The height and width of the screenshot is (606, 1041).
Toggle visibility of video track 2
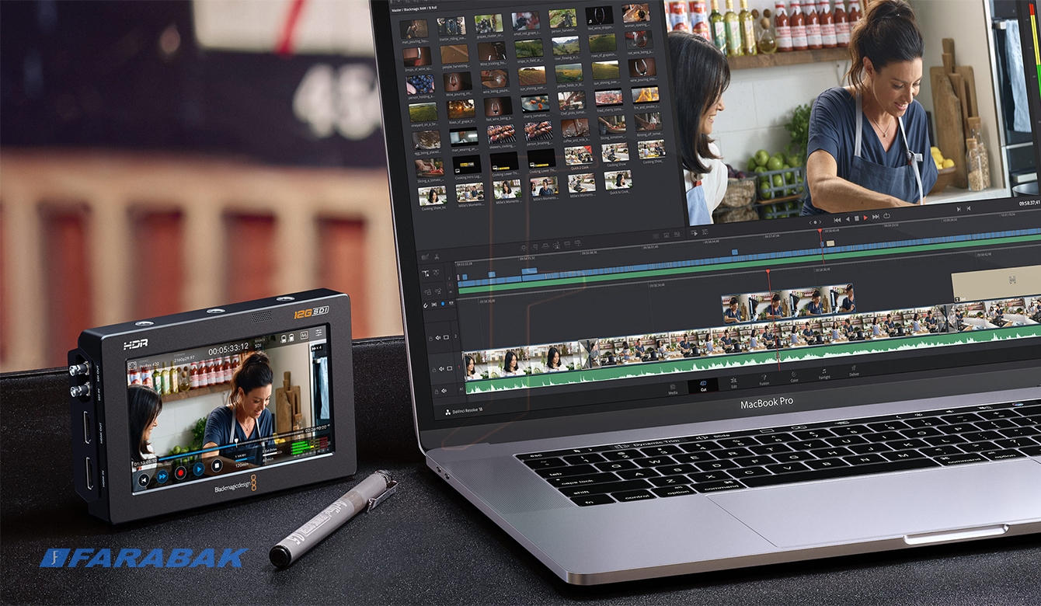pos(446,336)
